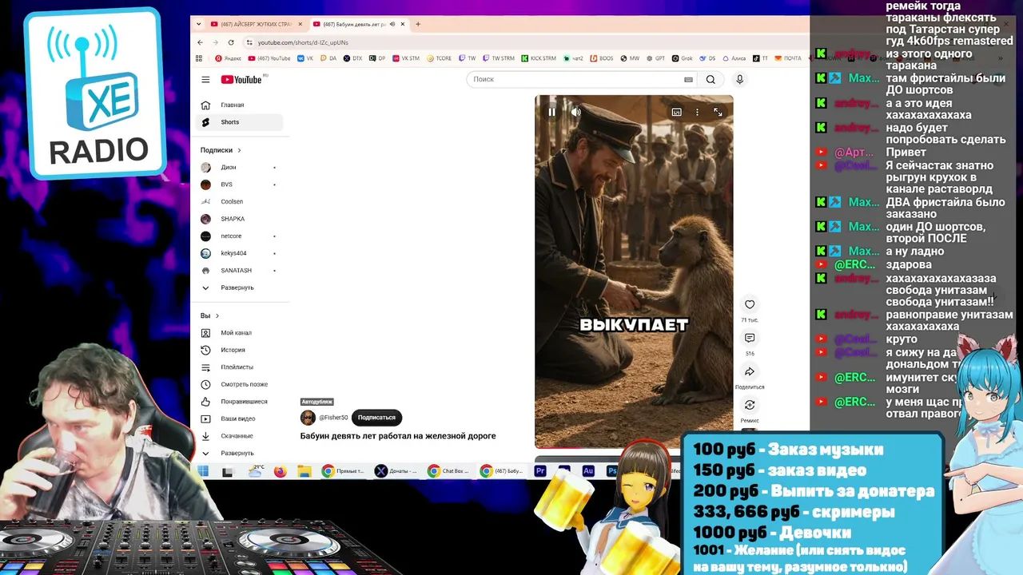The height and width of the screenshot is (575, 1023).
Task: Pause the Shorts video
Action: click(551, 112)
